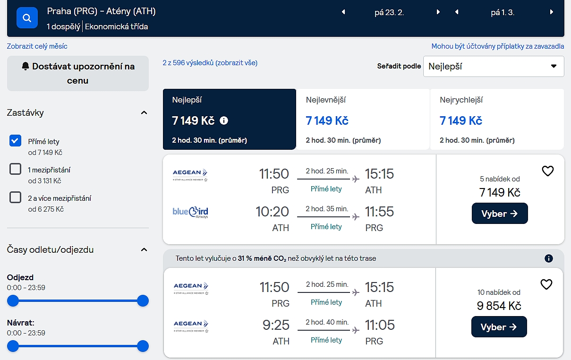This screenshot has width=571, height=360.
Task: Save the 7 149 Kč flight with heart
Action: [547, 171]
